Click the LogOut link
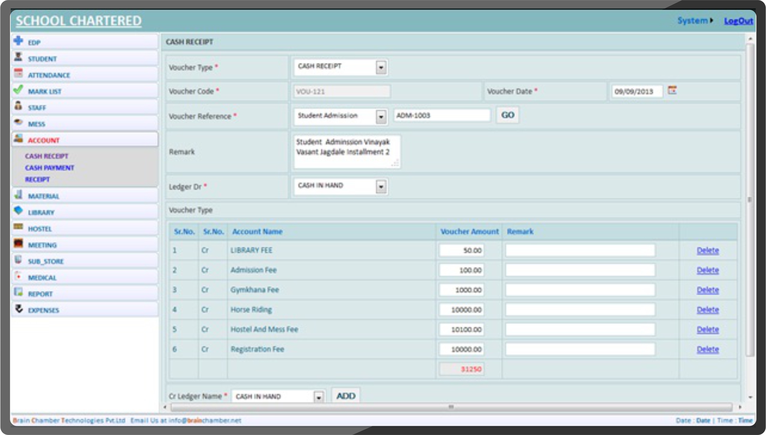 pyautogui.click(x=738, y=21)
